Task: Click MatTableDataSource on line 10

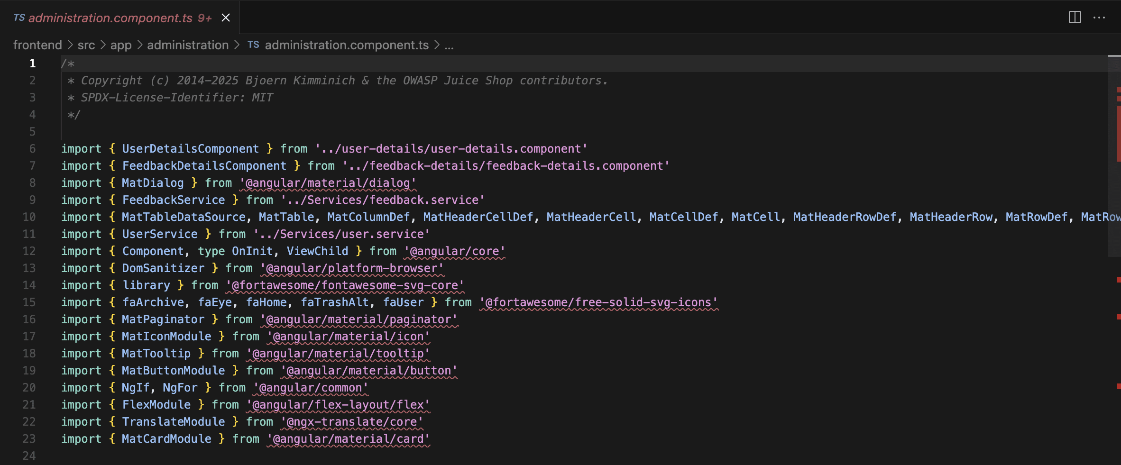Action: (x=184, y=217)
